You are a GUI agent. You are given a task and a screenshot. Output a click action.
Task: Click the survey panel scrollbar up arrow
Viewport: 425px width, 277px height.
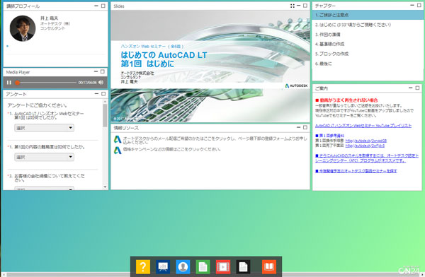(x=105, y=102)
